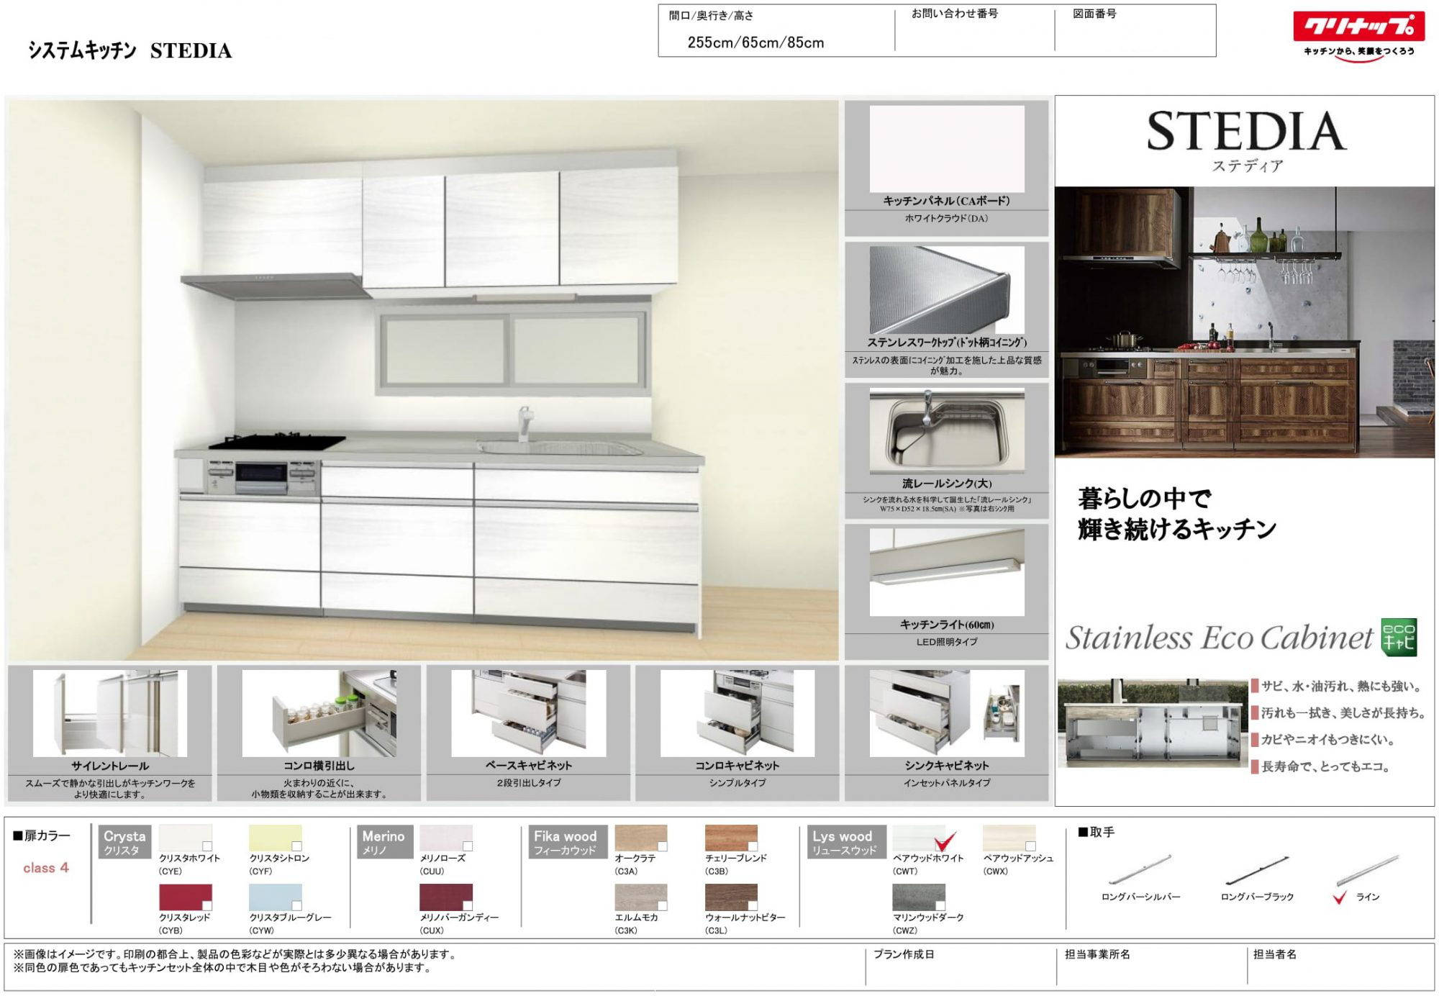Screen dimensions: 1439x996
Task: Click the Crysta クリスタ series label
Action: pos(124,842)
